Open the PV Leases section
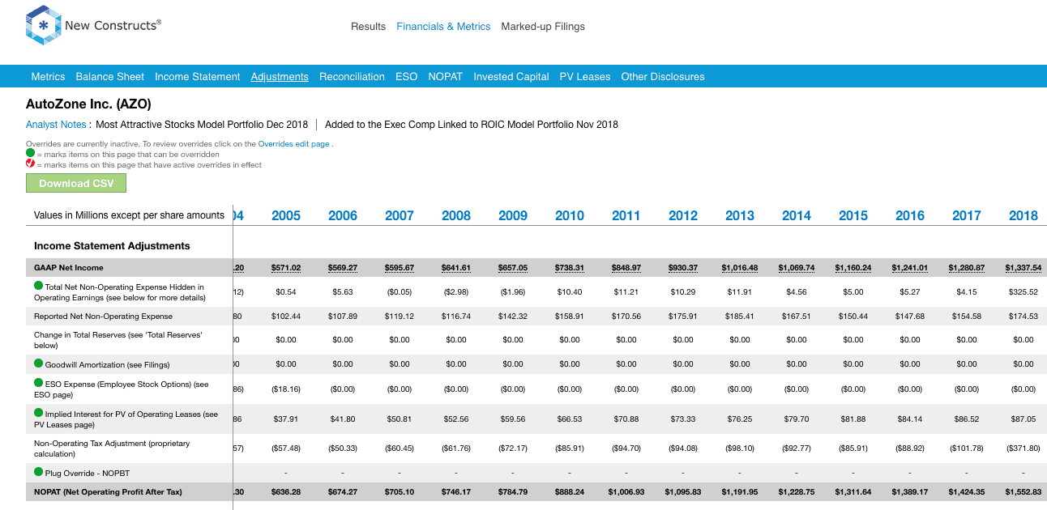Image resolution: width=1047 pixels, height=510 pixels. 585,77
